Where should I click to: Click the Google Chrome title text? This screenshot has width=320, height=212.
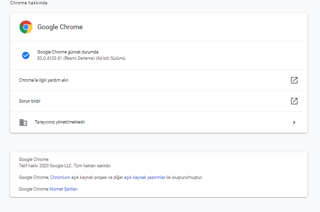[60, 27]
